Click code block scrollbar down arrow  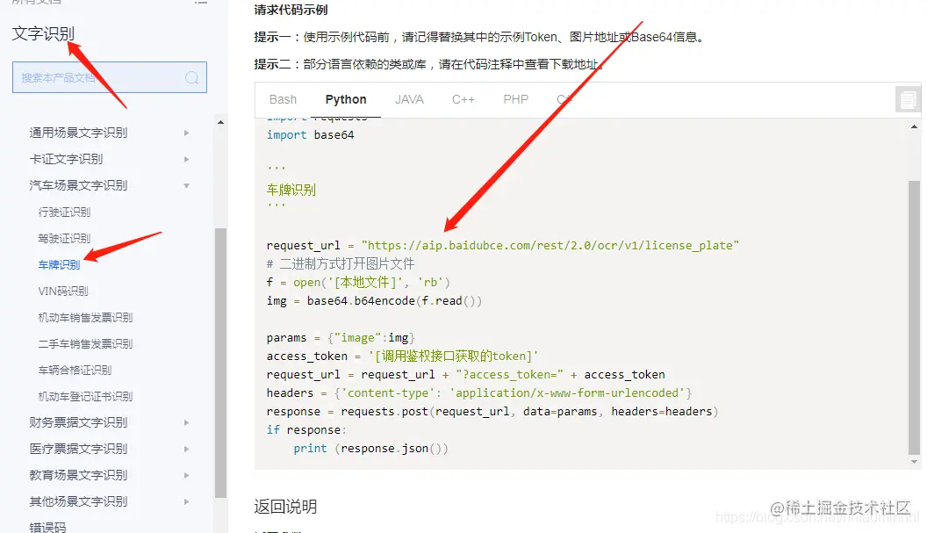pyautogui.click(x=914, y=462)
